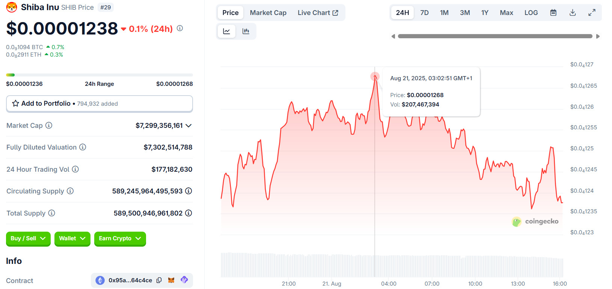The width and height of the screenshot is (612, 289).
Task: Click Add to Portfolio button
Action: 99,103
